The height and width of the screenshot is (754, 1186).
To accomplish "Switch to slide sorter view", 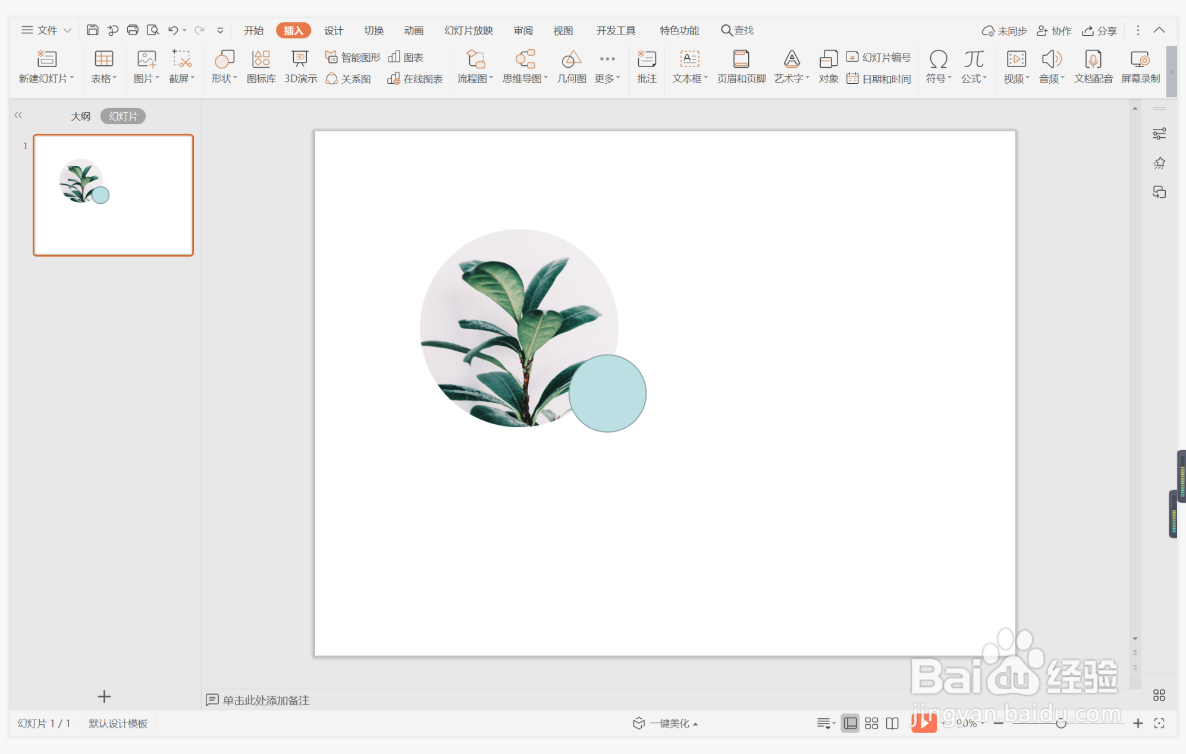I will [871, 723].
